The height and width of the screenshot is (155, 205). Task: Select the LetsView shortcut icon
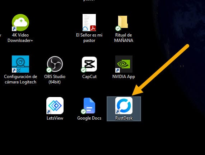pos(55,106)
